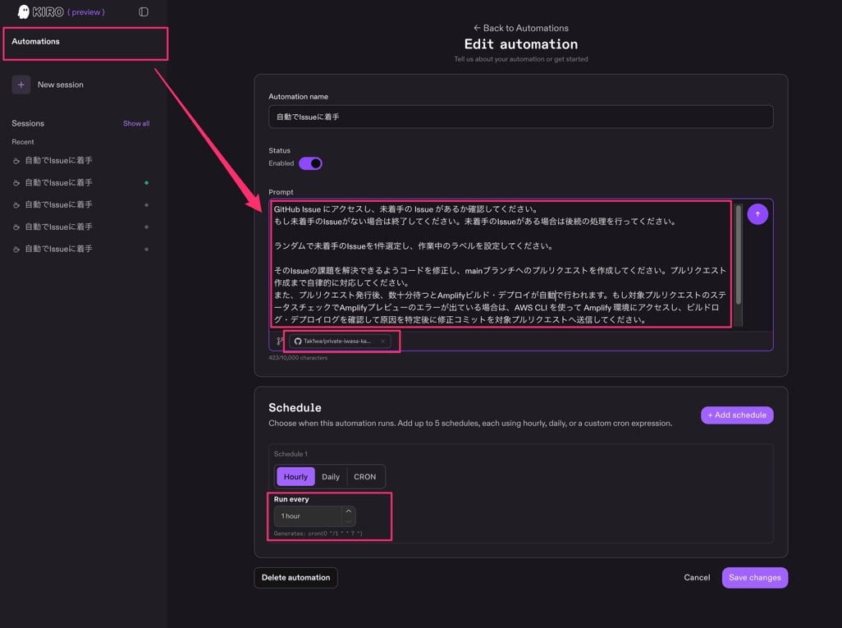Open the session with green status dot

point(80,182)
